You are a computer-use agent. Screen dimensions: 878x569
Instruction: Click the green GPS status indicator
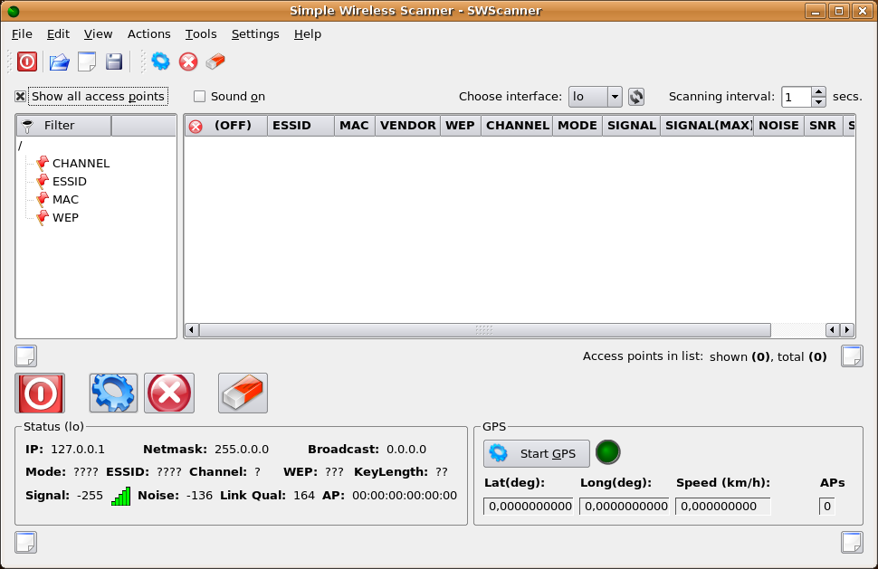[x=607, y=452]
